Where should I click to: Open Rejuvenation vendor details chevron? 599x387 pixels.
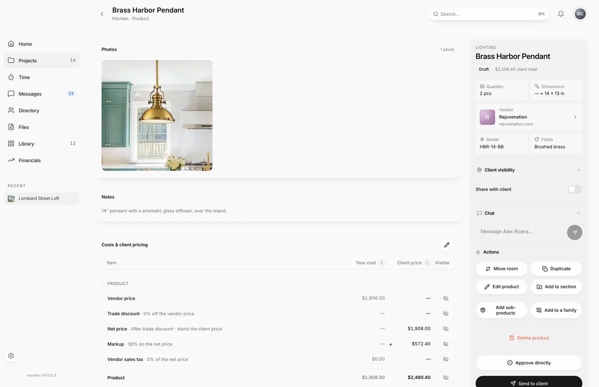tap(575, 117)
